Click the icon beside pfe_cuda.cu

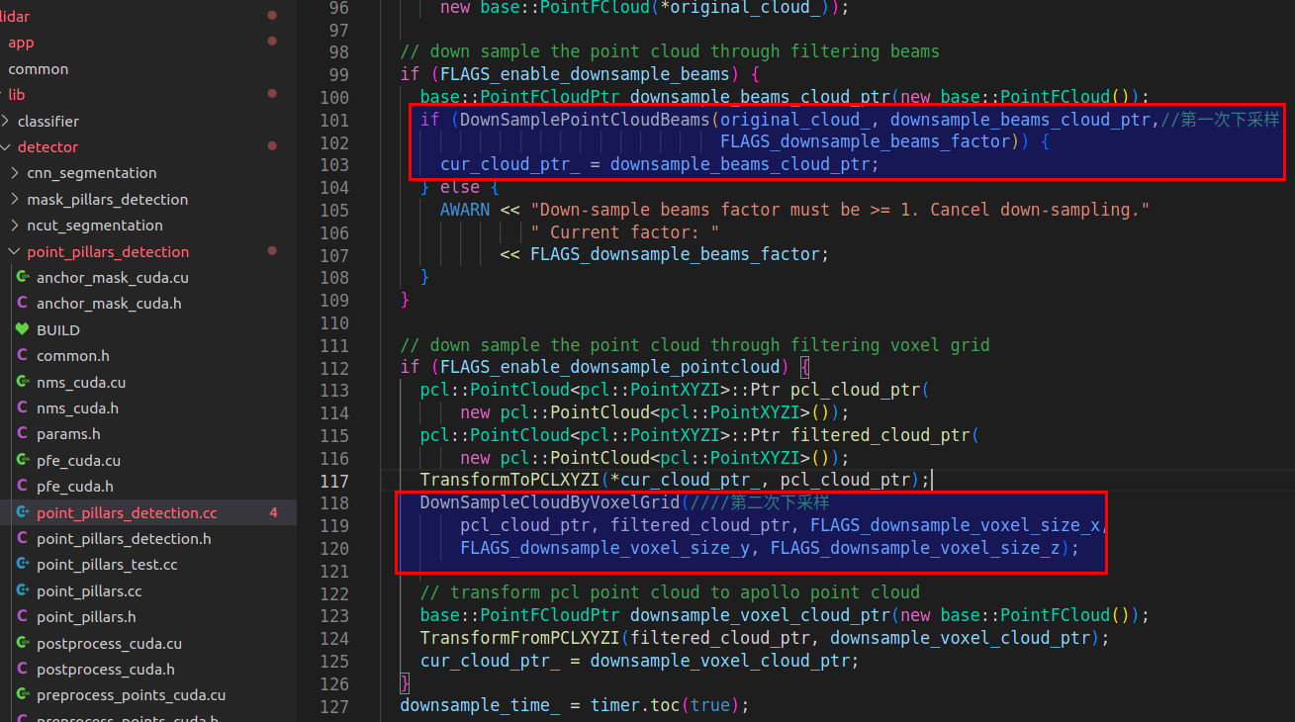[x=23, y=461]
